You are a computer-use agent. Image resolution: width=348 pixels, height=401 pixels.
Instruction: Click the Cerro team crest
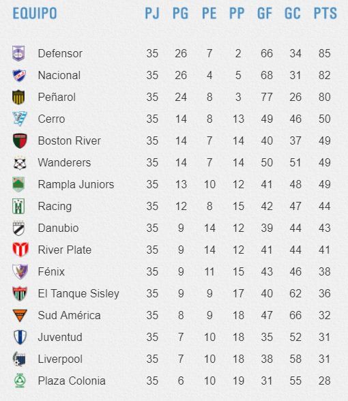click(x=20, y=119)
